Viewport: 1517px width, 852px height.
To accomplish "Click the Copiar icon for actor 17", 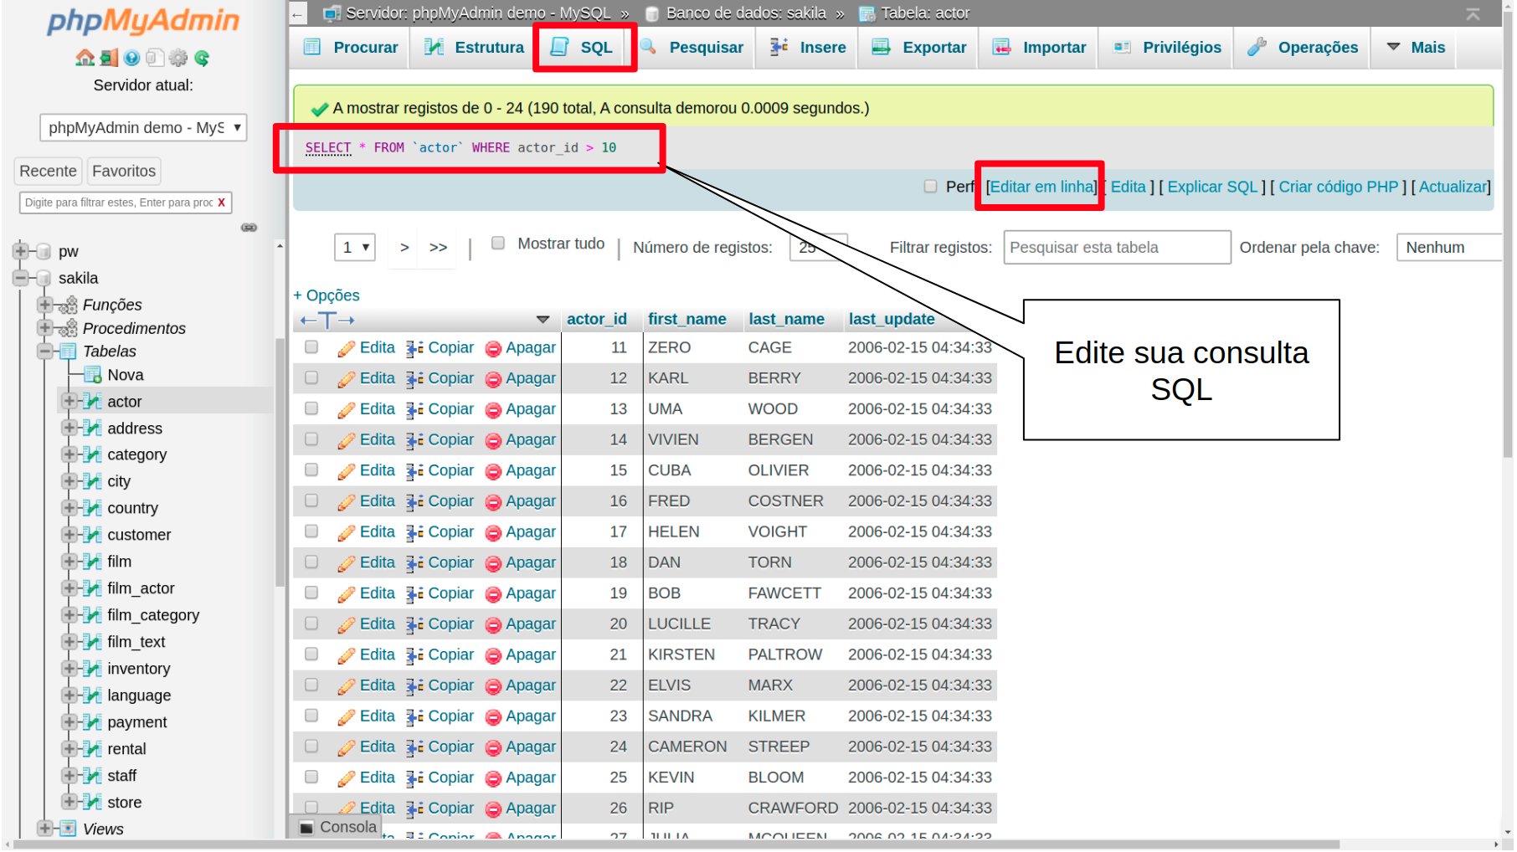I will click(414, 533).
